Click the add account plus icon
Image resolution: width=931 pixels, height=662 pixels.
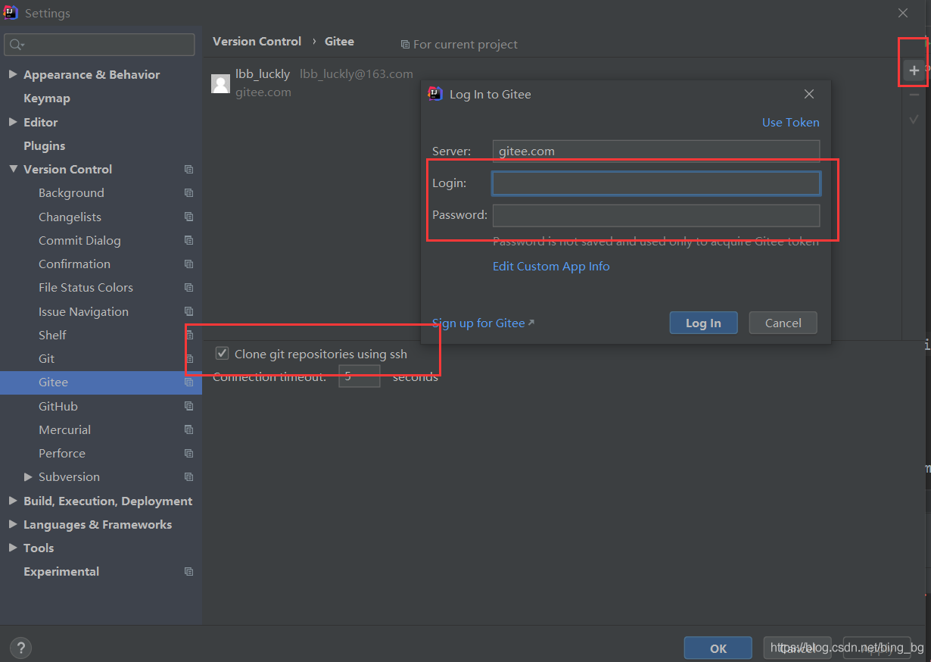[914, 70]
